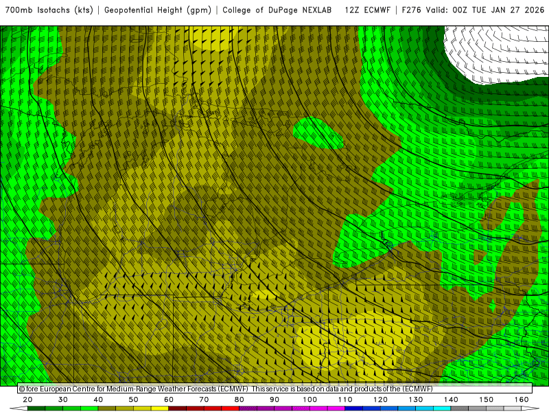This screenshot has width=549, height=412.
Task: Click the dark blue swatch just after 110
Action: point(353,409)
